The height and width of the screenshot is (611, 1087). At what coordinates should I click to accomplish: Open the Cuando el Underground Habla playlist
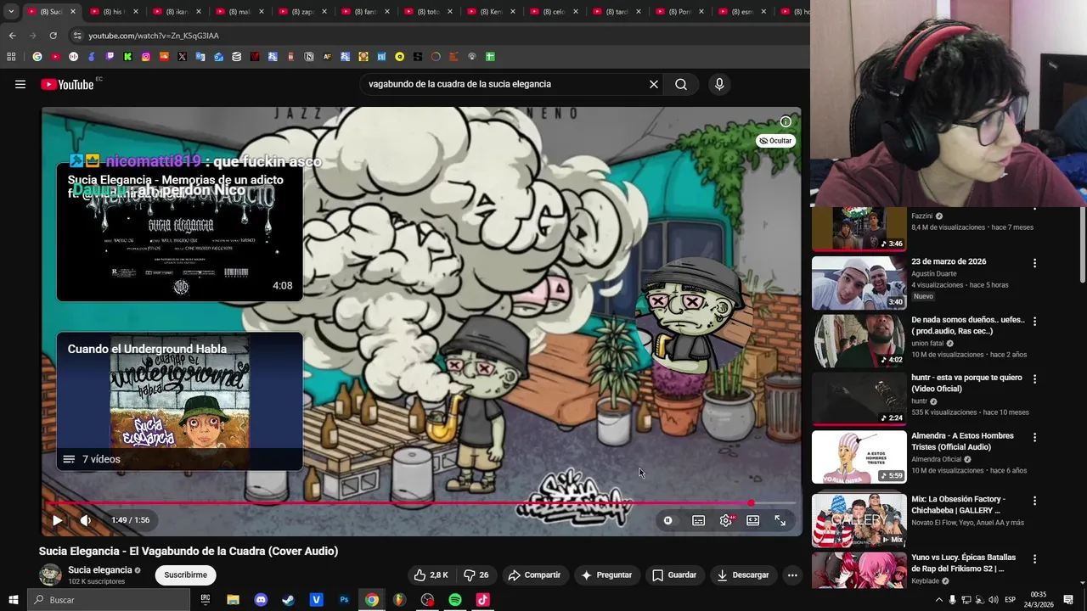pyautogui.click(x=179, y=401)
